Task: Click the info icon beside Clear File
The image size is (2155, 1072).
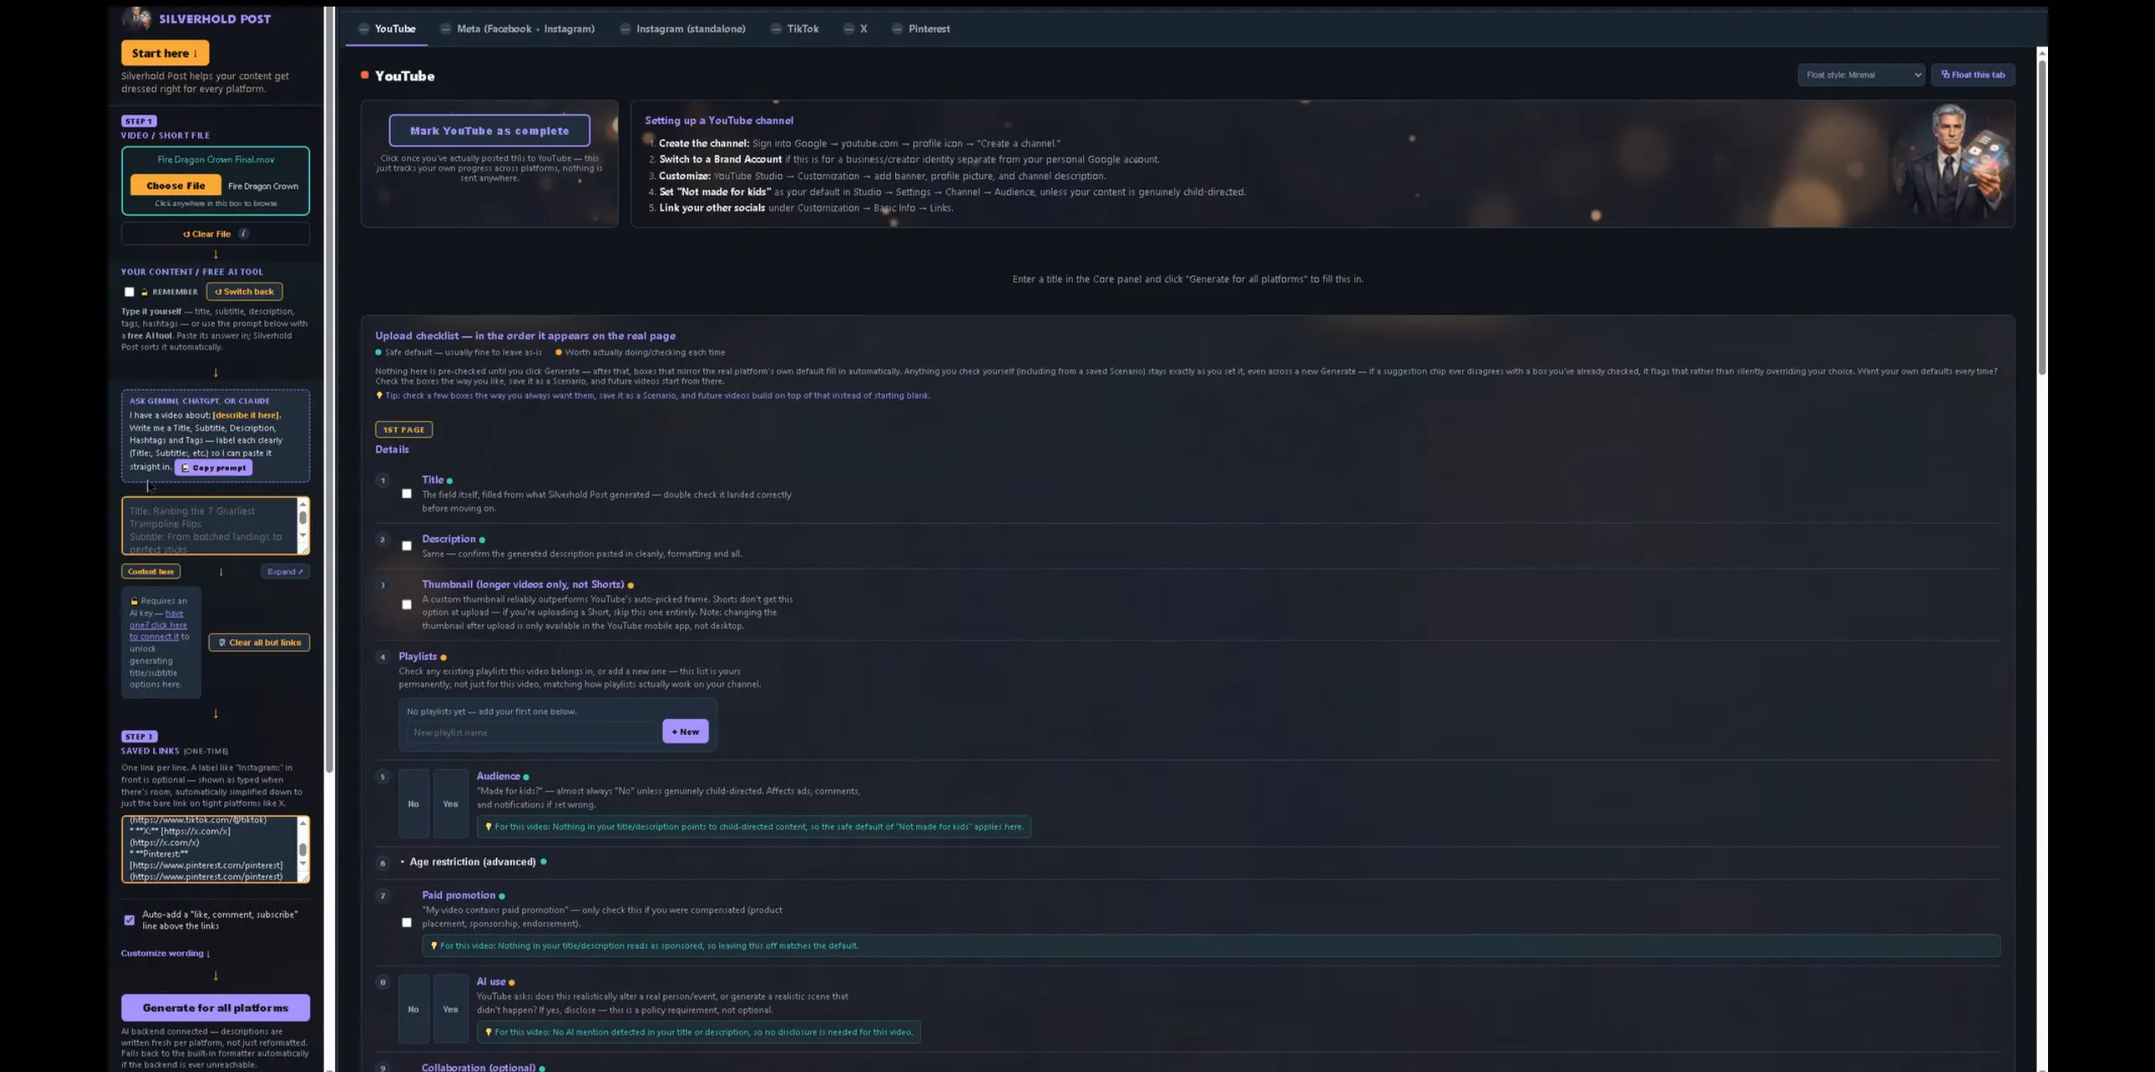Action: pos(243,234)
